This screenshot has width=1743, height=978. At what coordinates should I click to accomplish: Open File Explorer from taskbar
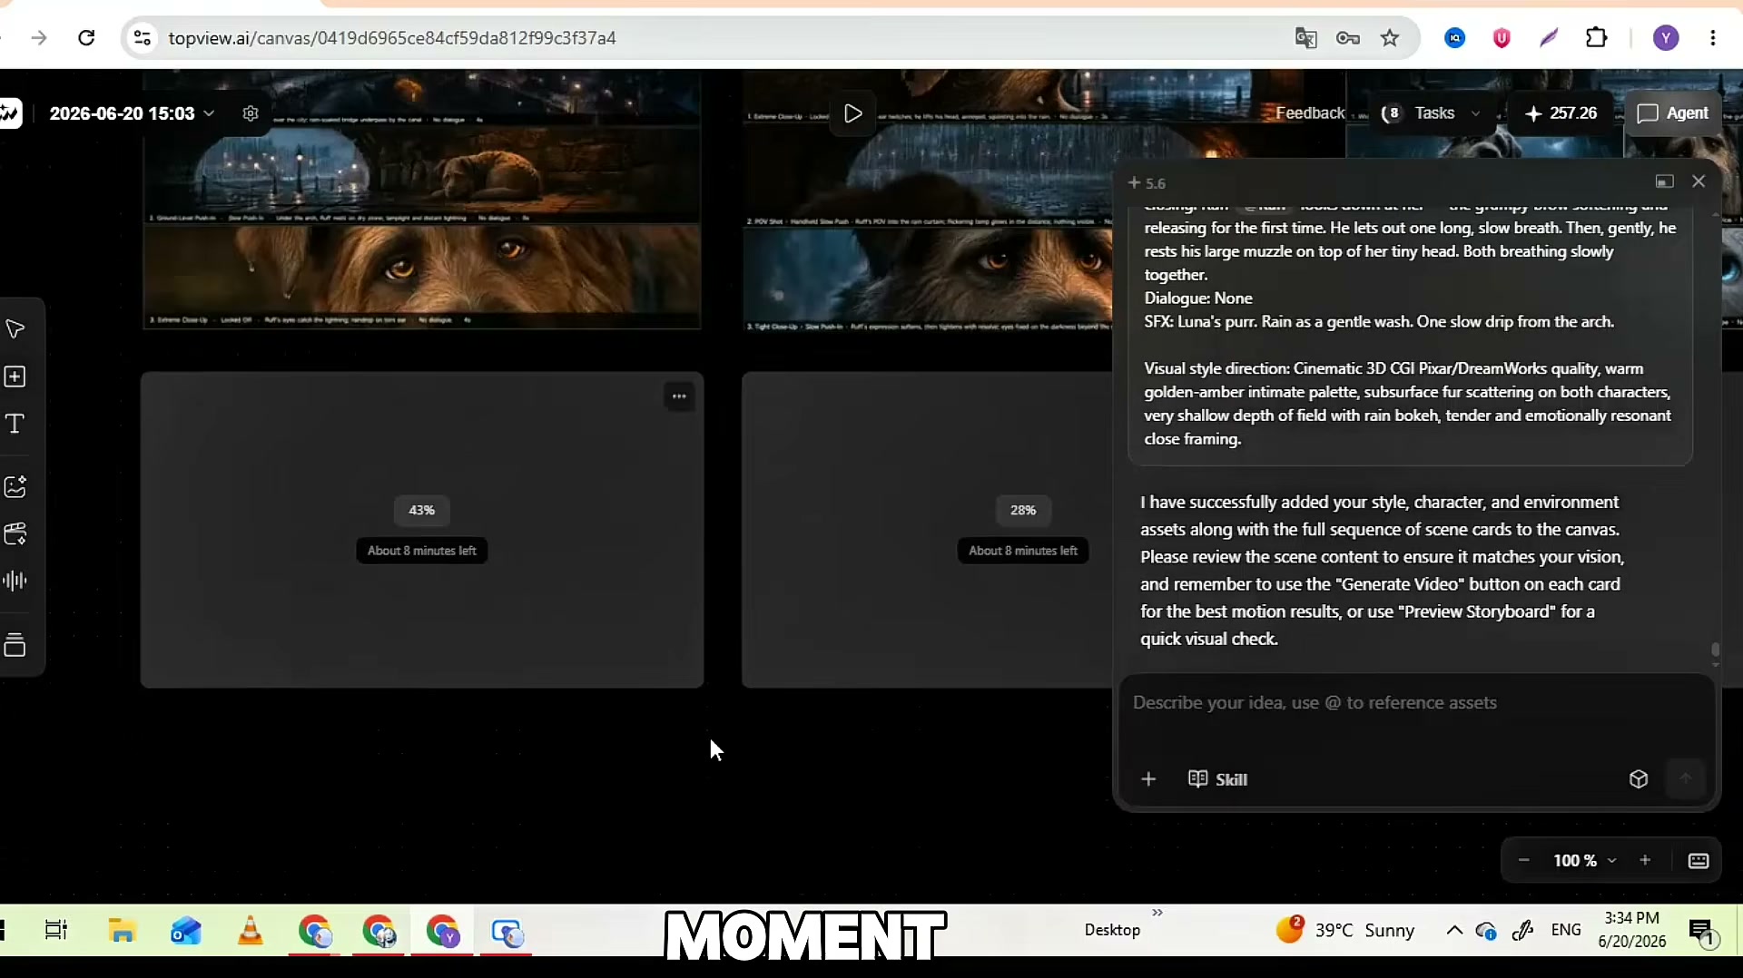(122, 931)
